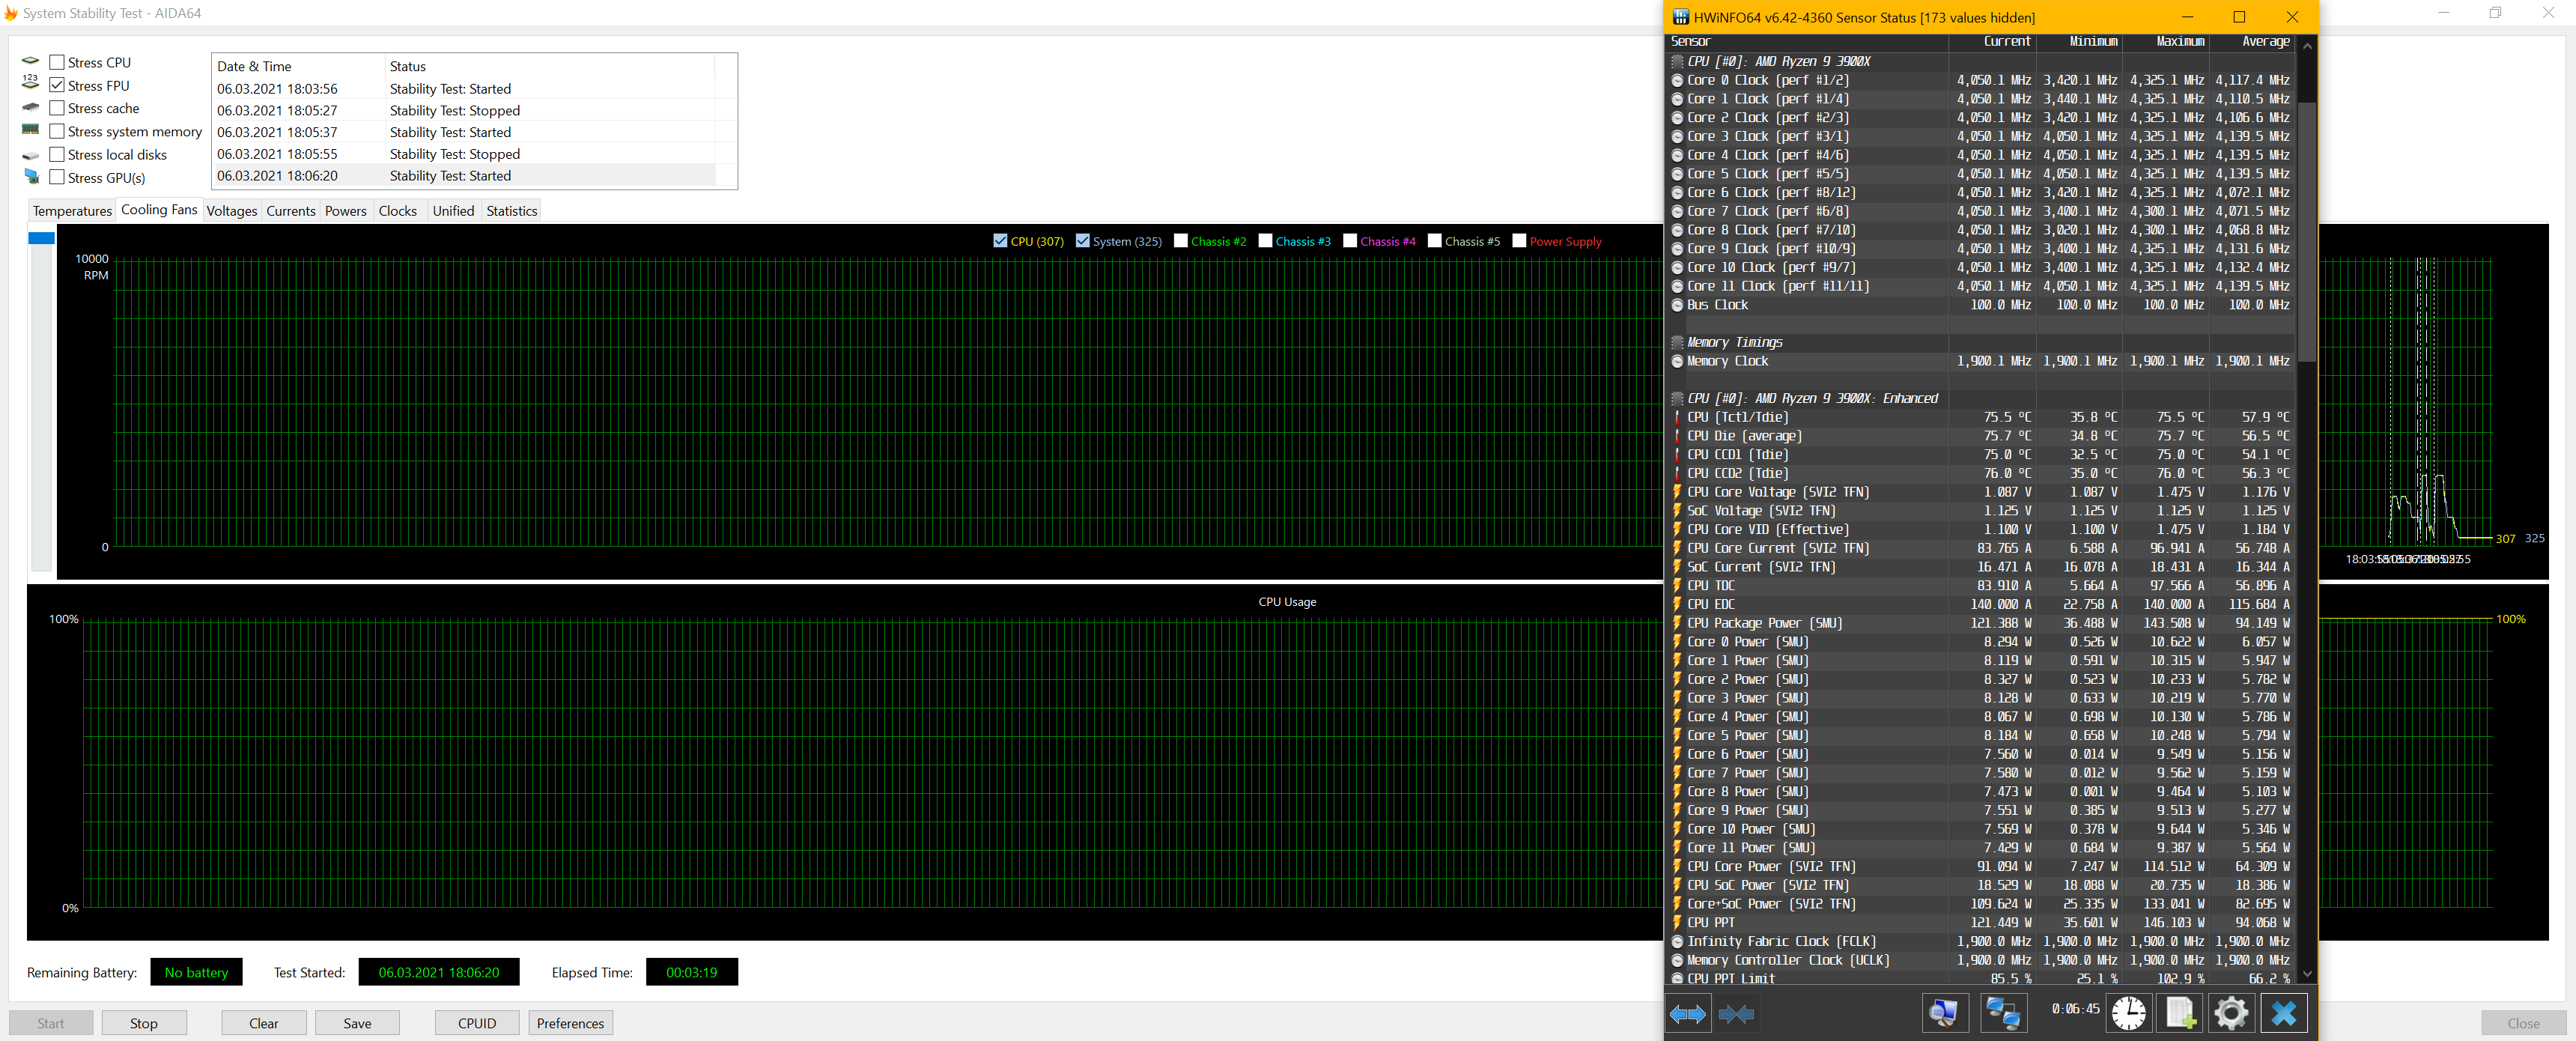The width and height of the screenshot is (2576, 1041).
Task: Click the collapse columns arrows icon in HWiNFO
Action: tap(1736, 1014)
